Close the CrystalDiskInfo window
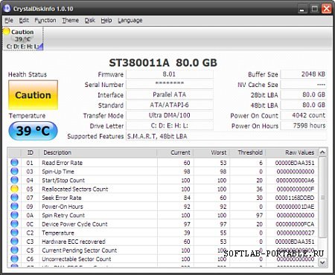Viewport: 335px width, 275px height. tap(326, 9)
